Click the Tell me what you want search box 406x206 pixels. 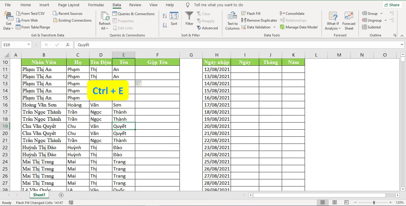(218, 5)
